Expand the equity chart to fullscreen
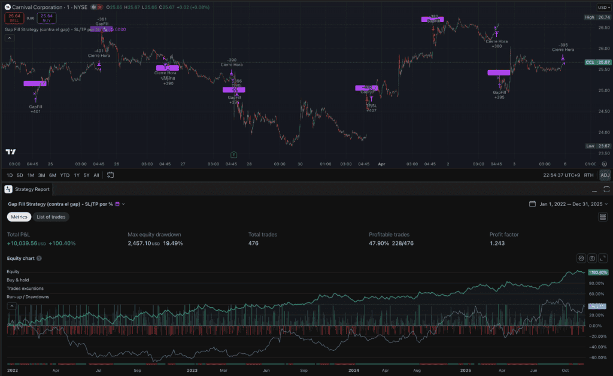Screen dimensions: 613x376 pos(603,259)
